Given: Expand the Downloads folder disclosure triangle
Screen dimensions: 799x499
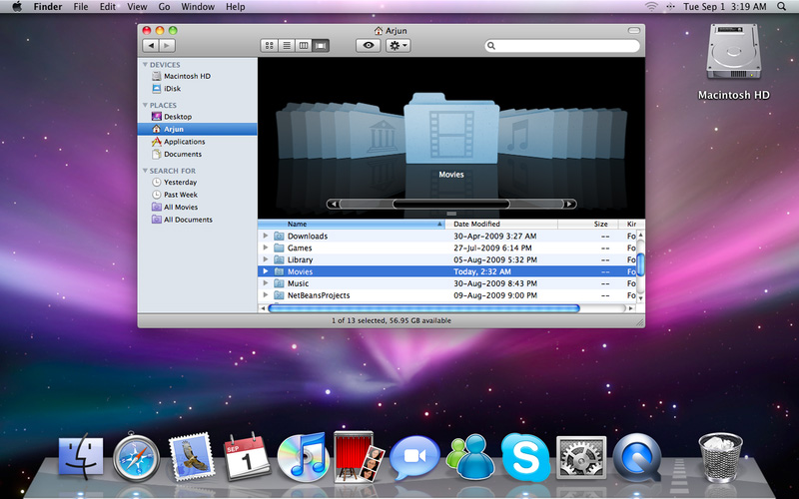Looking at the screenshot, I should tap(266, 237).
